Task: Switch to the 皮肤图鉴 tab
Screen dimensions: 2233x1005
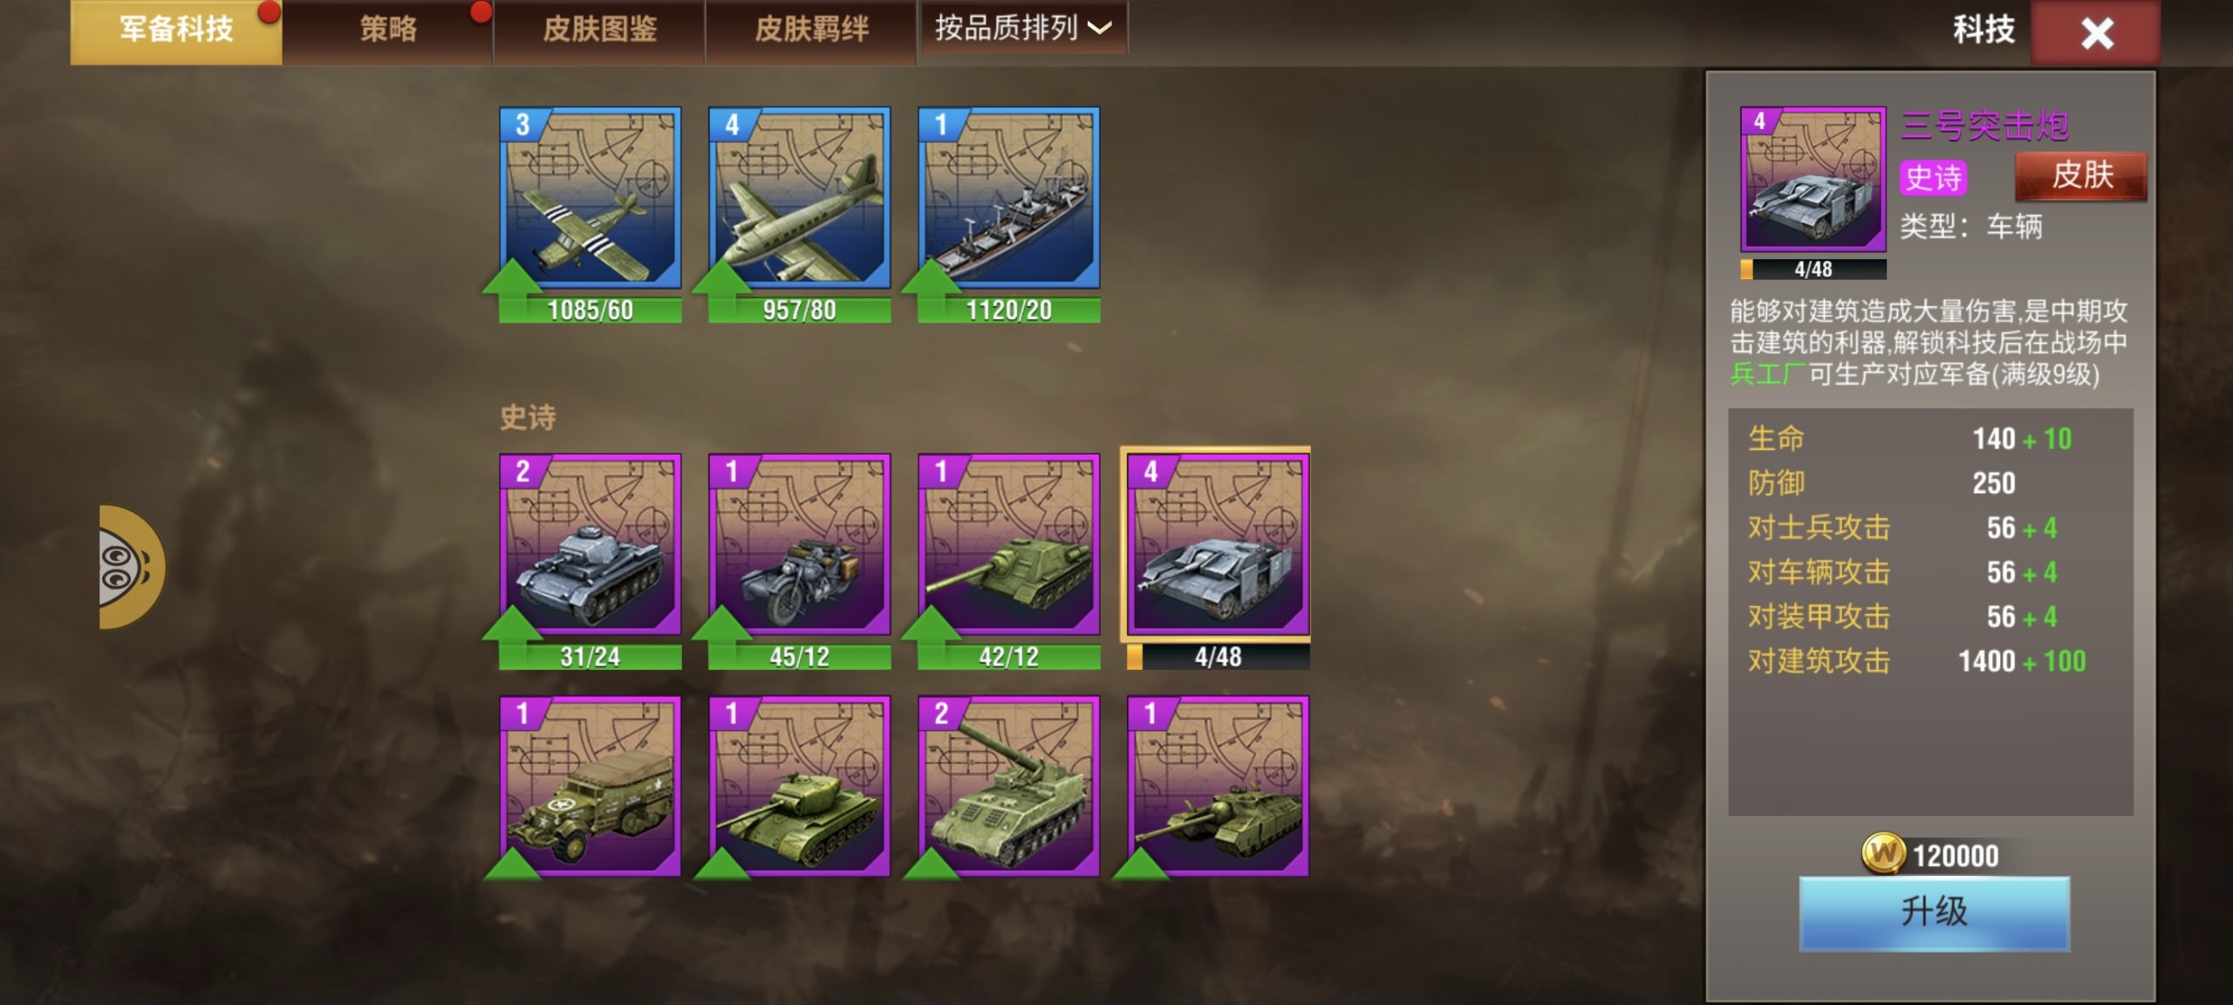Action: [599, 31]
